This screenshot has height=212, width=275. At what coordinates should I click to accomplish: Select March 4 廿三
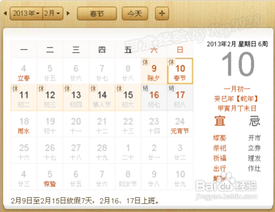click(24, 177)
